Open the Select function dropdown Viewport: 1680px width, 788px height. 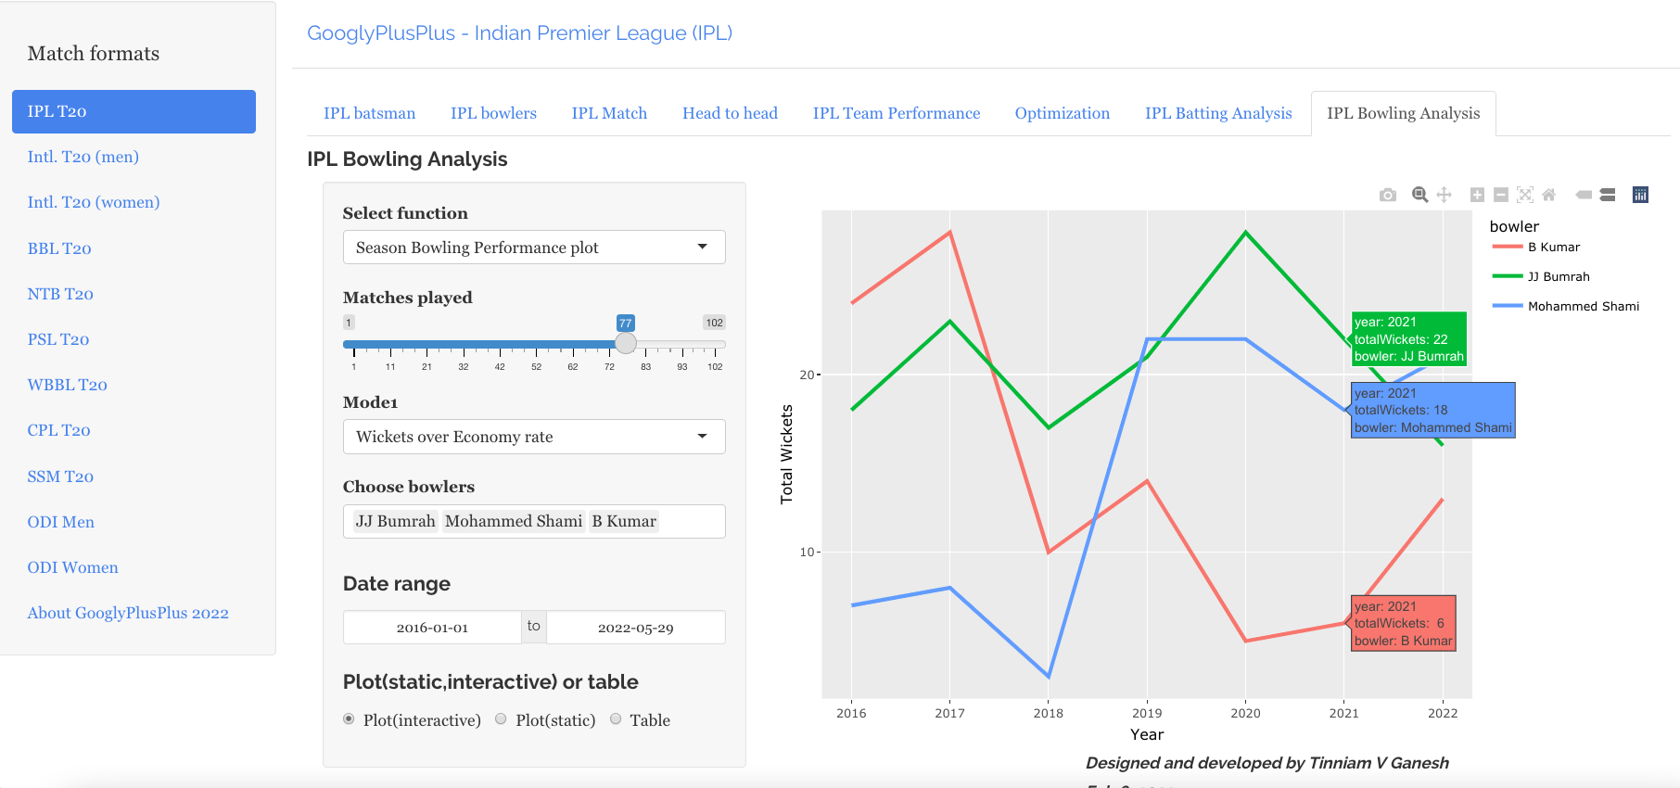coord(534,248)
